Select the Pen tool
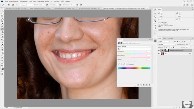The width and height of the screenshot is (194, 109). [2, 48]
